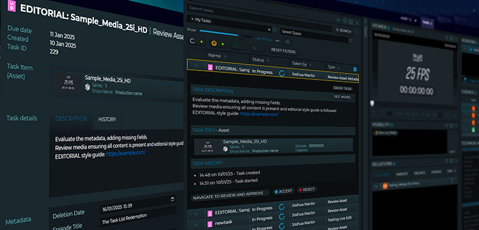Open the style guide link in TASK DESCRIPTION
The height and width of the screenshot is (230, 479).
pos(259,114)
